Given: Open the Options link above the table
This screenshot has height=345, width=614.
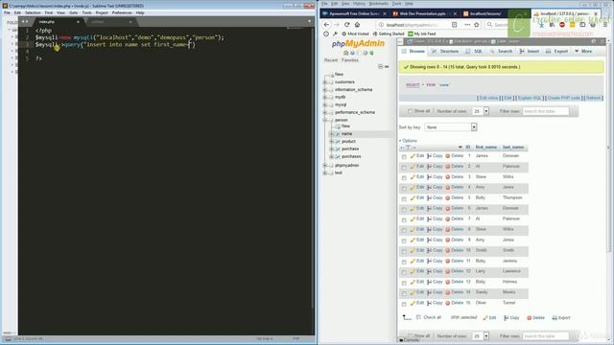Looking at the screenshot, I should pos(410,141).
